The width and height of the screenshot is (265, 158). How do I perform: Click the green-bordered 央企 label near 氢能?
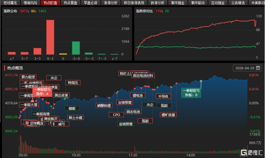coord(150,105)
